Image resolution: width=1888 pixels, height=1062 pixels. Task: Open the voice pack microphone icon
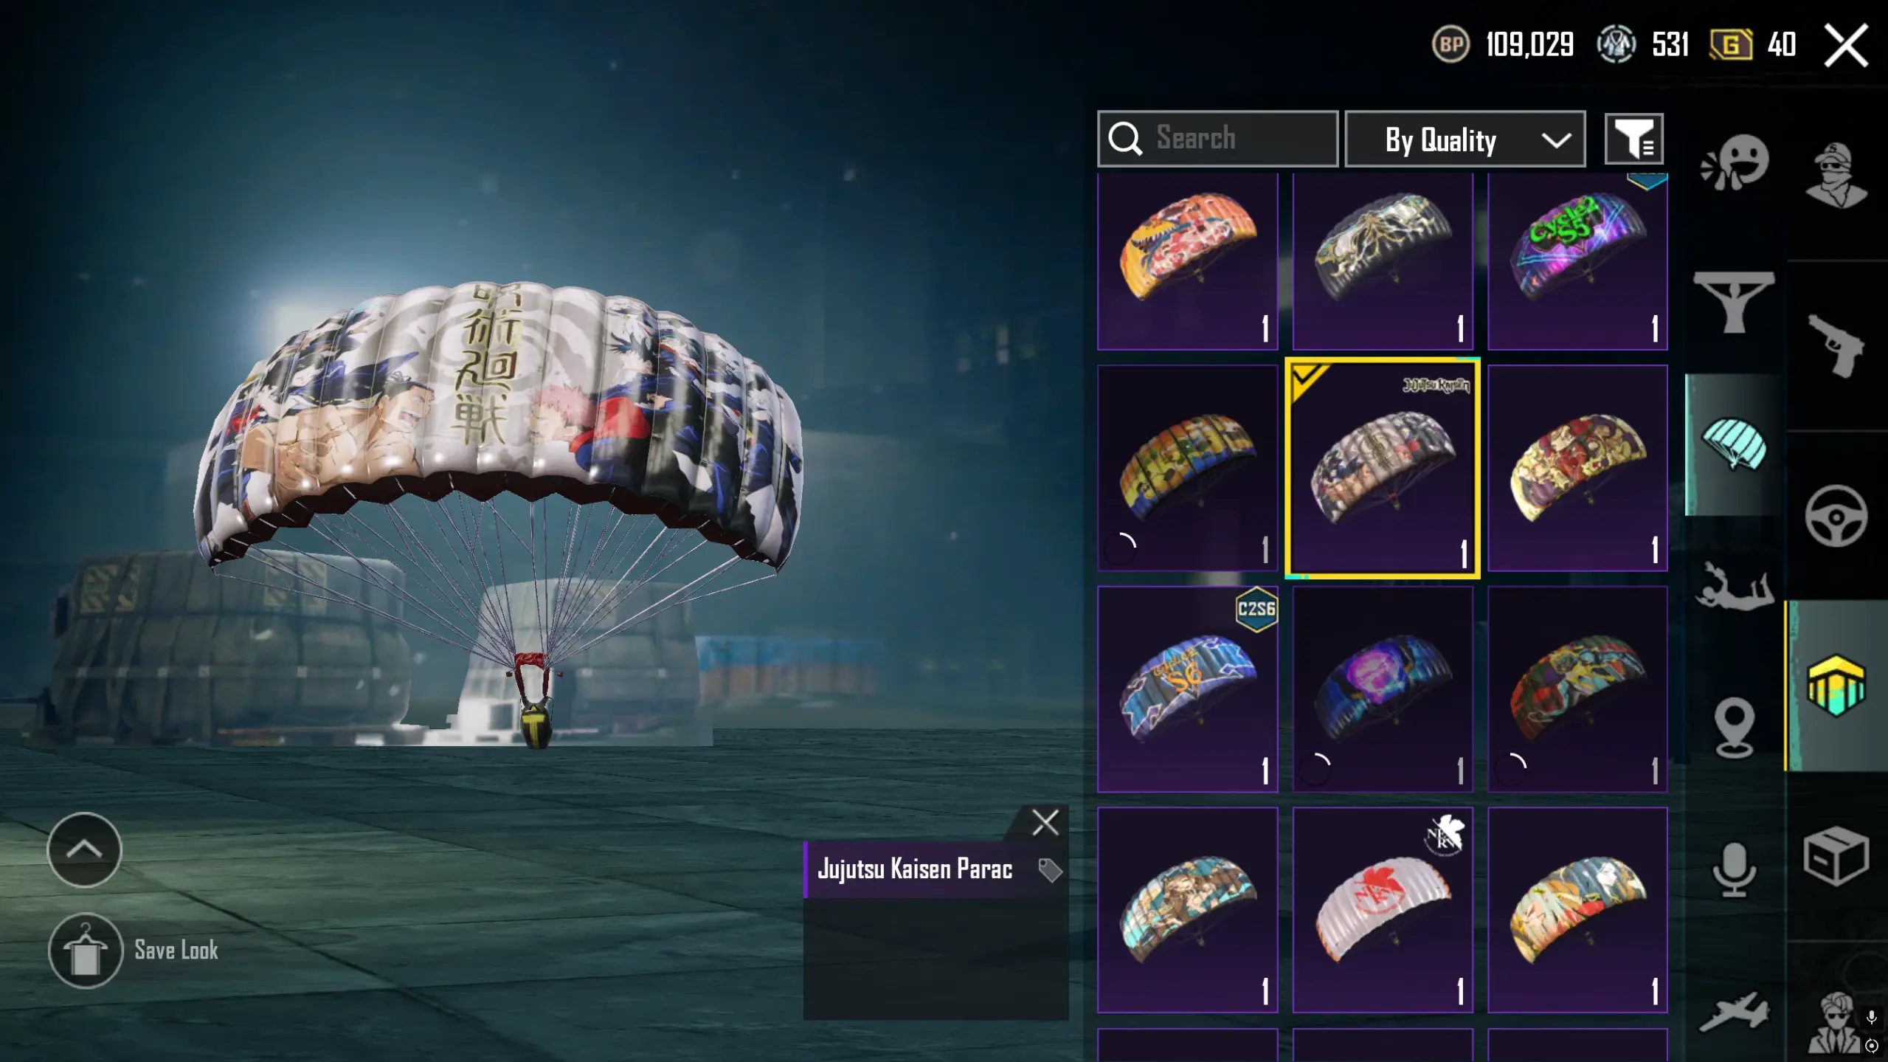(1734, 869)
